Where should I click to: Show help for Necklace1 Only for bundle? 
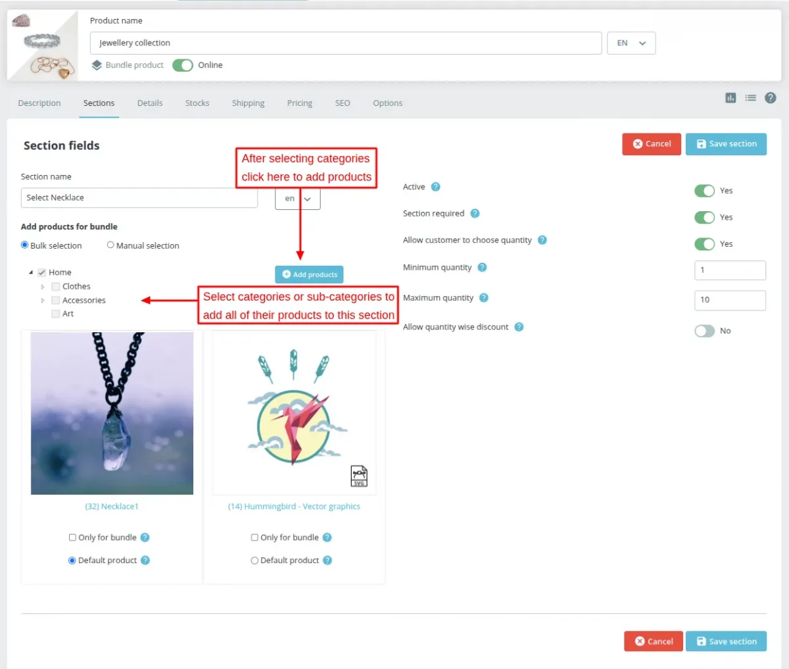pyautogui.click(x=145, y=537)
